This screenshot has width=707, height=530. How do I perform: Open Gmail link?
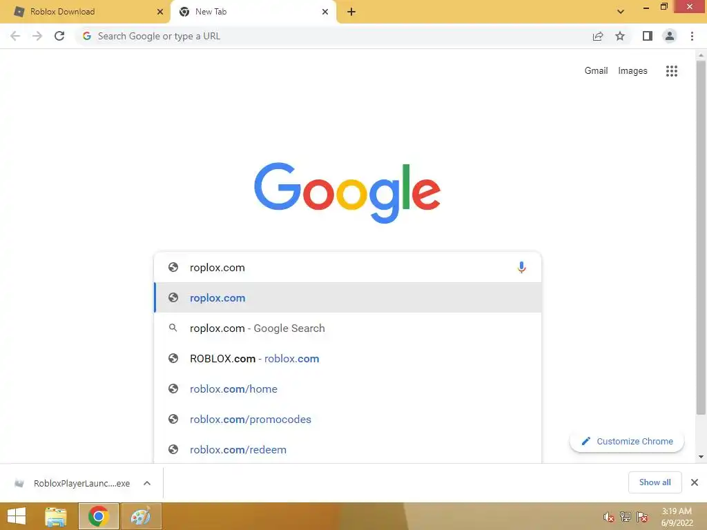click(596, 71)
